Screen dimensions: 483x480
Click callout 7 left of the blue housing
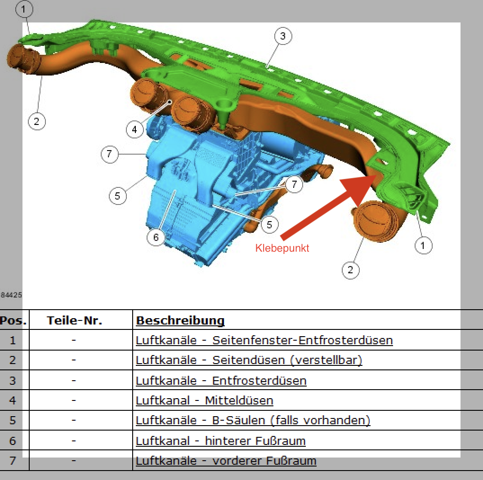click(x=109, y=155)
